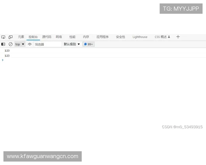
Task: Toggle the console sidebar icon
Action: point(3,44)
